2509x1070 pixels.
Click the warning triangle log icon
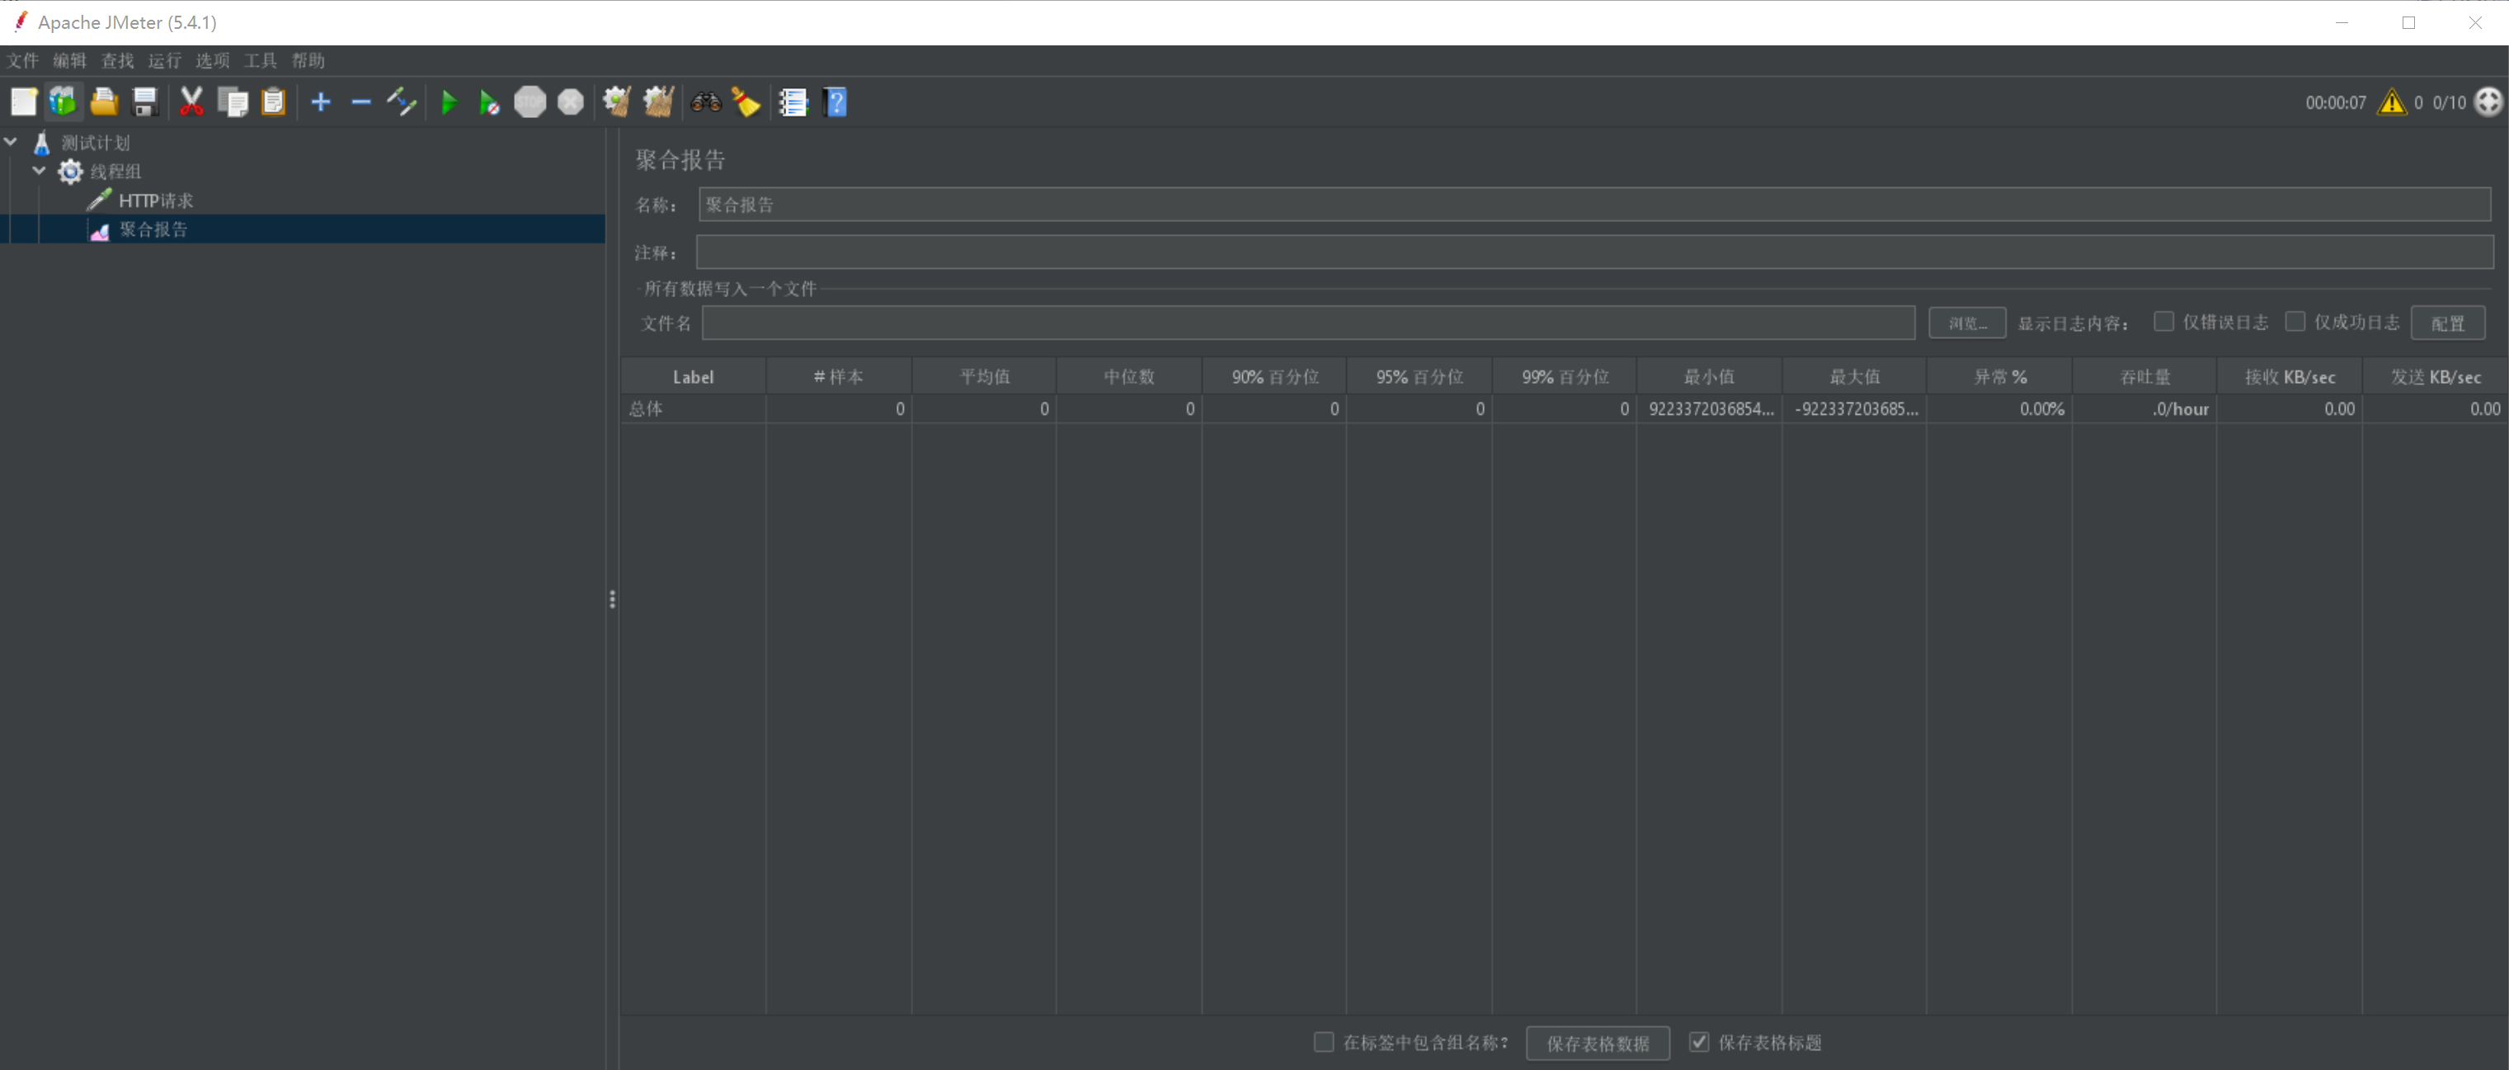click(2392, 101)
